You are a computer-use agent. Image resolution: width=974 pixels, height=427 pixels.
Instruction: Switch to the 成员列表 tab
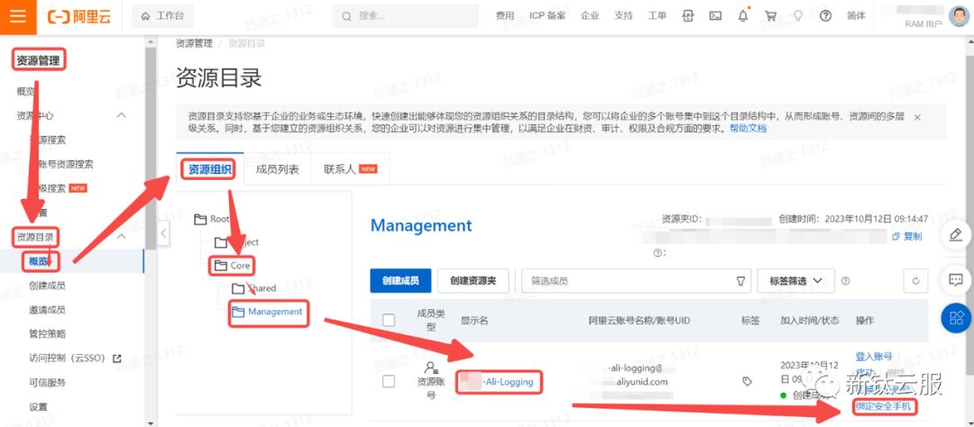pos(277,169)
